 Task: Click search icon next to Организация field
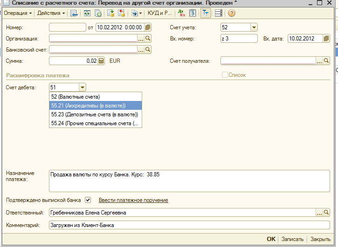point(148,39)
